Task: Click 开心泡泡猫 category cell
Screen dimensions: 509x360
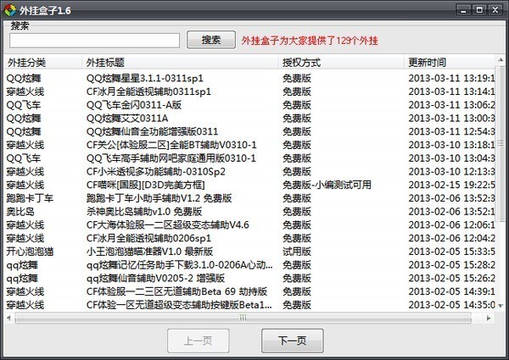Action: click(30, 252)
